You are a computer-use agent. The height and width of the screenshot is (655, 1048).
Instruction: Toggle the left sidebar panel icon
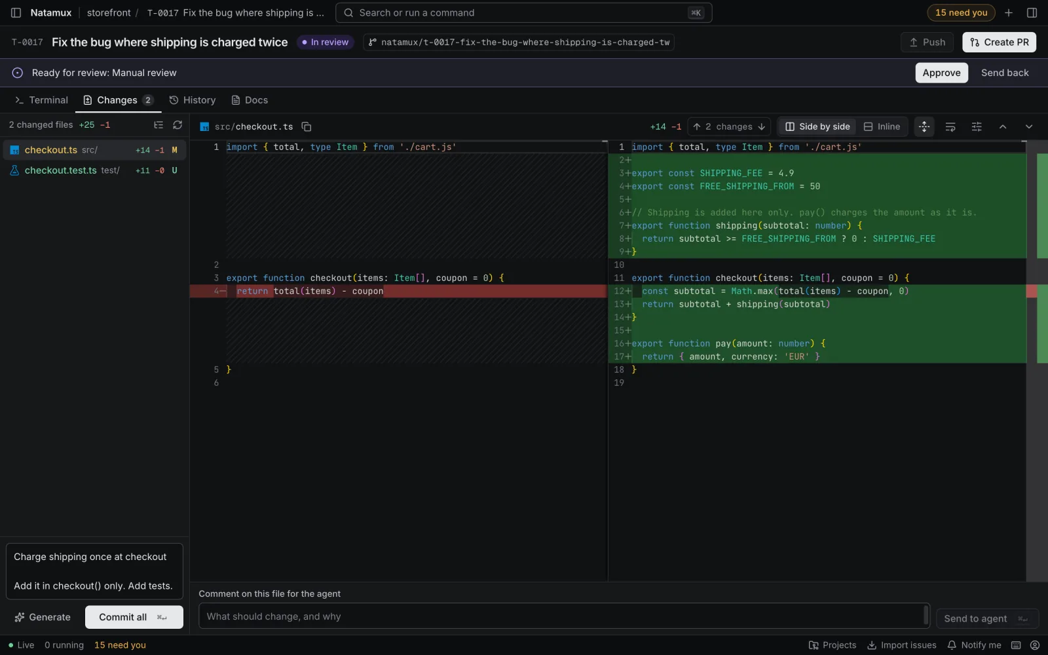[16, 12]
